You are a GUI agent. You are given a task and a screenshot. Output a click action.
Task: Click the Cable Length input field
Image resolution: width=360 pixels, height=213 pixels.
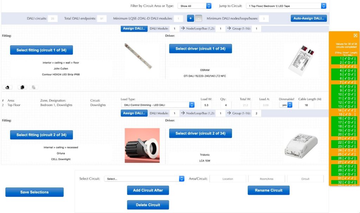(x=306, y=105)
